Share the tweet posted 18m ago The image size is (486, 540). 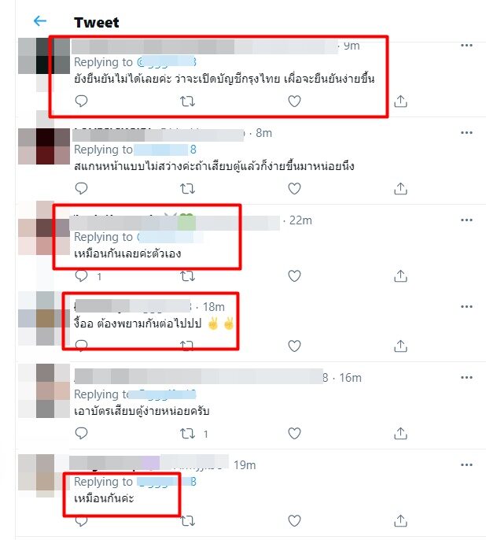click(x=400, y=346)
